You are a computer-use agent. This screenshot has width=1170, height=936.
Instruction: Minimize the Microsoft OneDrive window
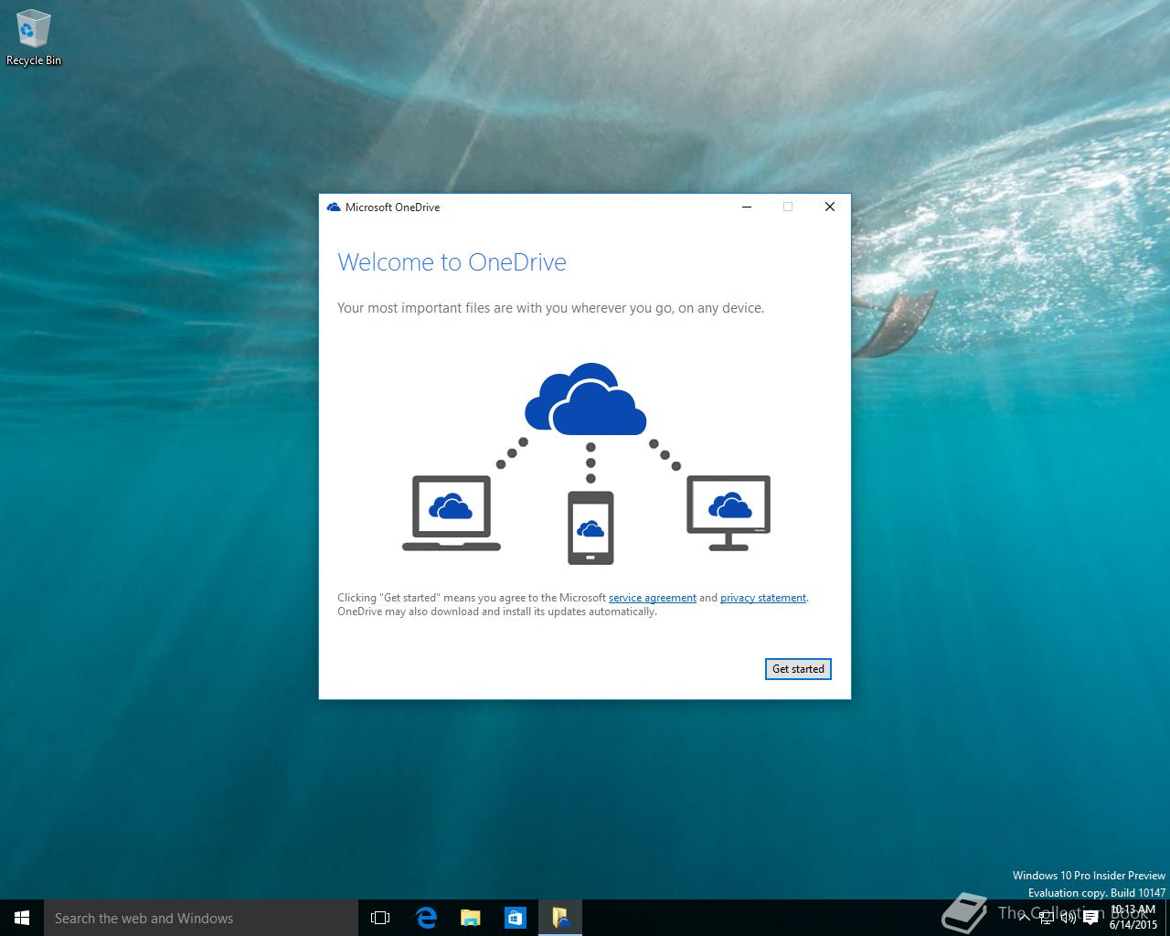747,207
